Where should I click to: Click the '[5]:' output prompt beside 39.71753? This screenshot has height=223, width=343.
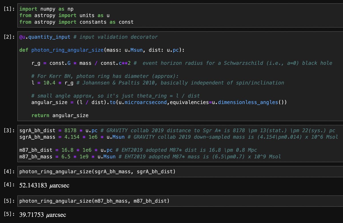point(9,215)
